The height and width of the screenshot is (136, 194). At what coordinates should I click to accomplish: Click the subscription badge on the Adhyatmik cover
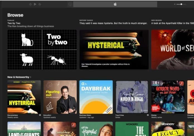click(74, 125)
